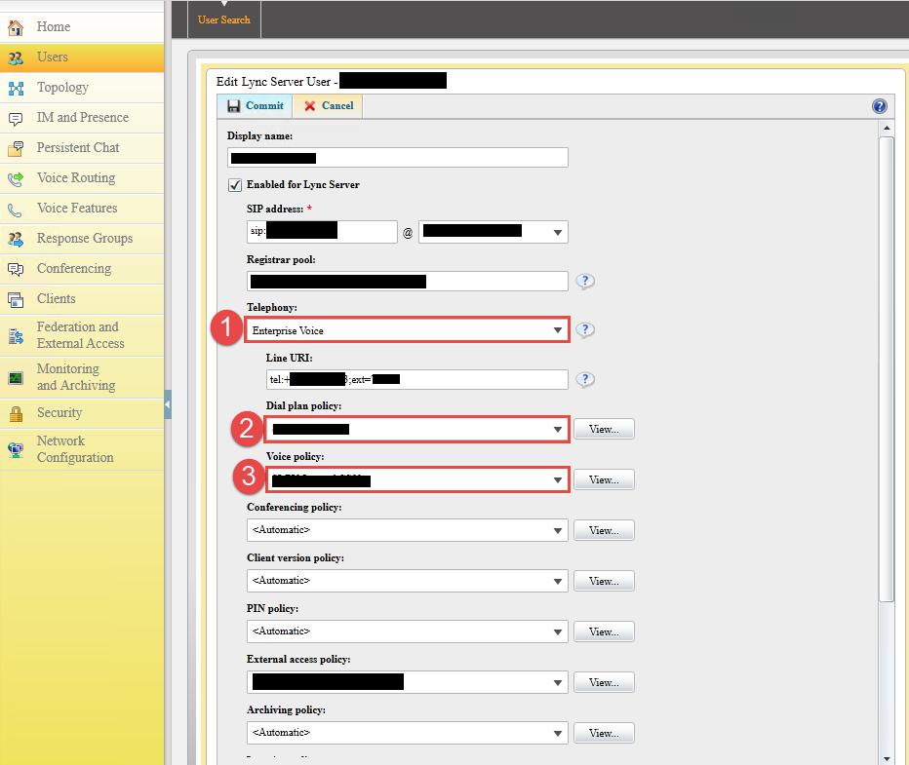Open the Conferencing policy dropdown

click(407, 530)
